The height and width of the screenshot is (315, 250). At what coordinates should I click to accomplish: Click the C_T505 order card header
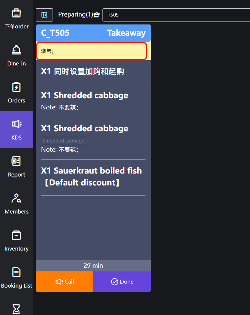(93, 33)
